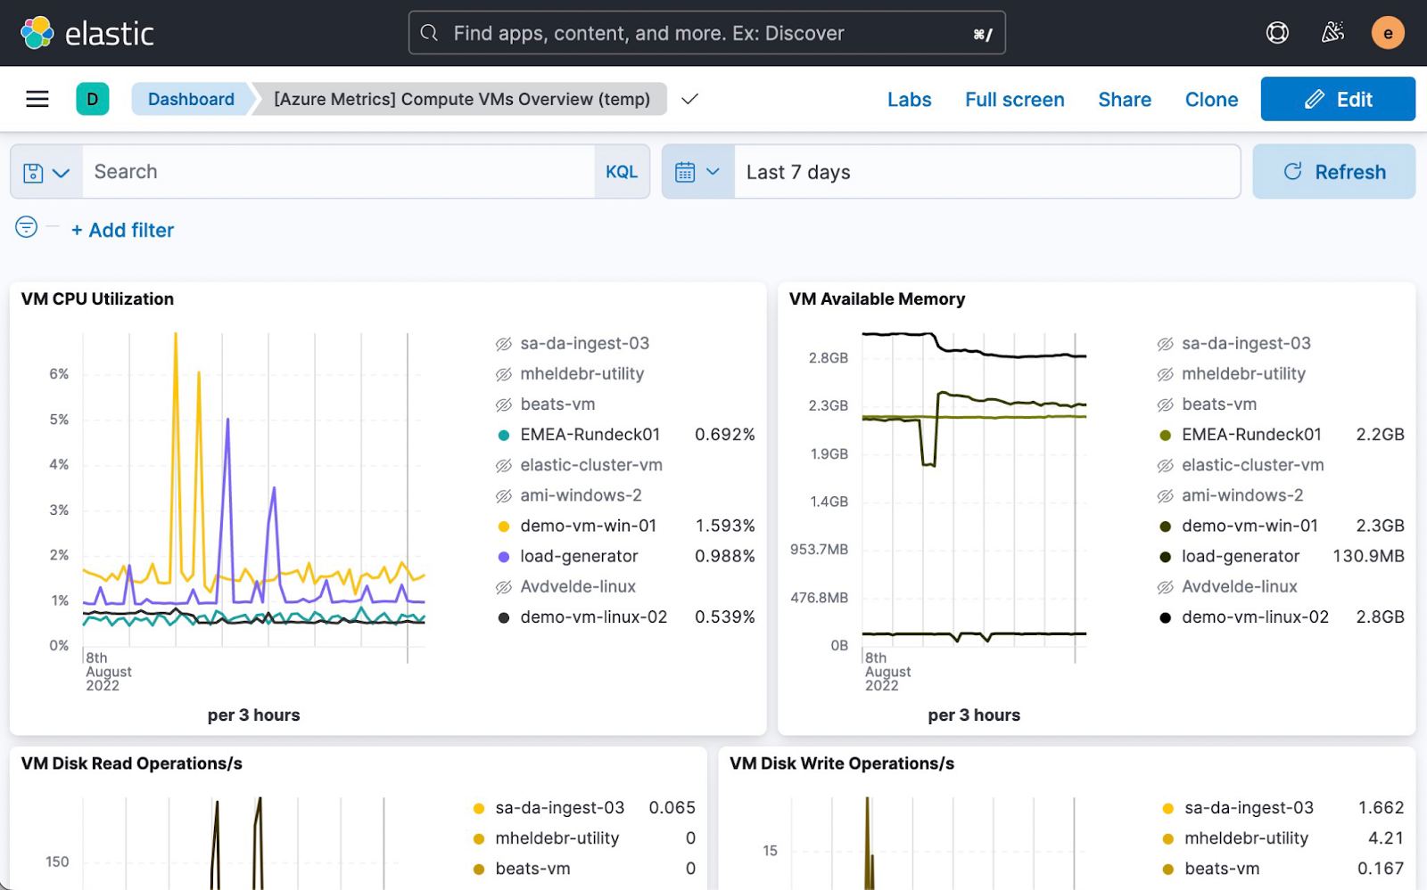Viewport: 1427px width, 890px height.
Task: Click purple swatch for load-generator CPU
Action: [x=504, y=557]
